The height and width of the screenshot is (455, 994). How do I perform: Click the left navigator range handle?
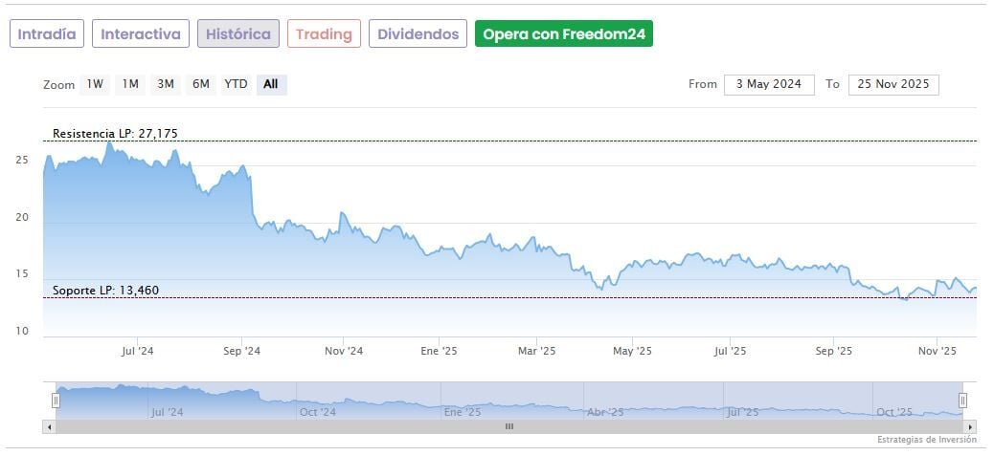[x=56, y=401]
